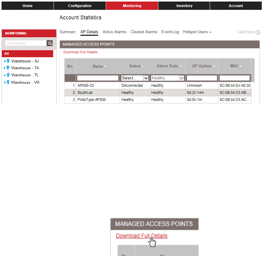Go to the Home tab

pos(28,6)
